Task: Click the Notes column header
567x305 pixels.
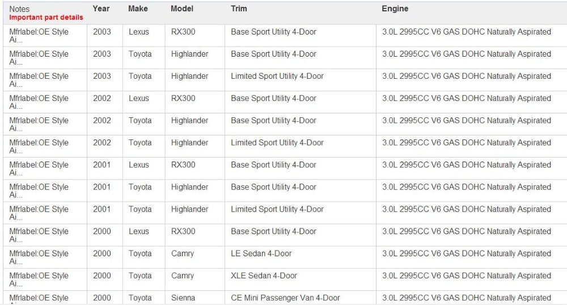Action: [x=19, y=9]
